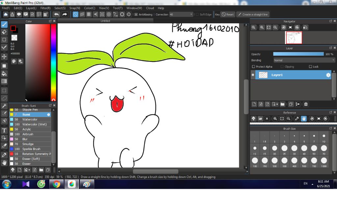This screenshot has width=337, height=217.
Task: Select the Eyedropper tool
Action: point(4,155)
